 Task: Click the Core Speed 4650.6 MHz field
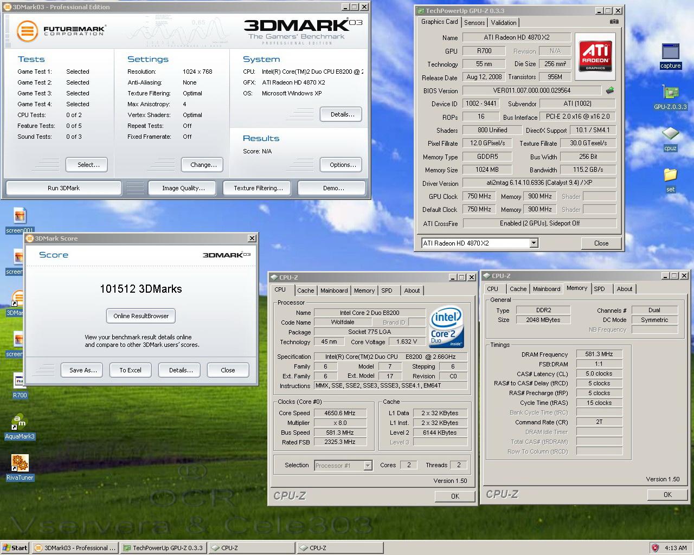click(340, 413)
